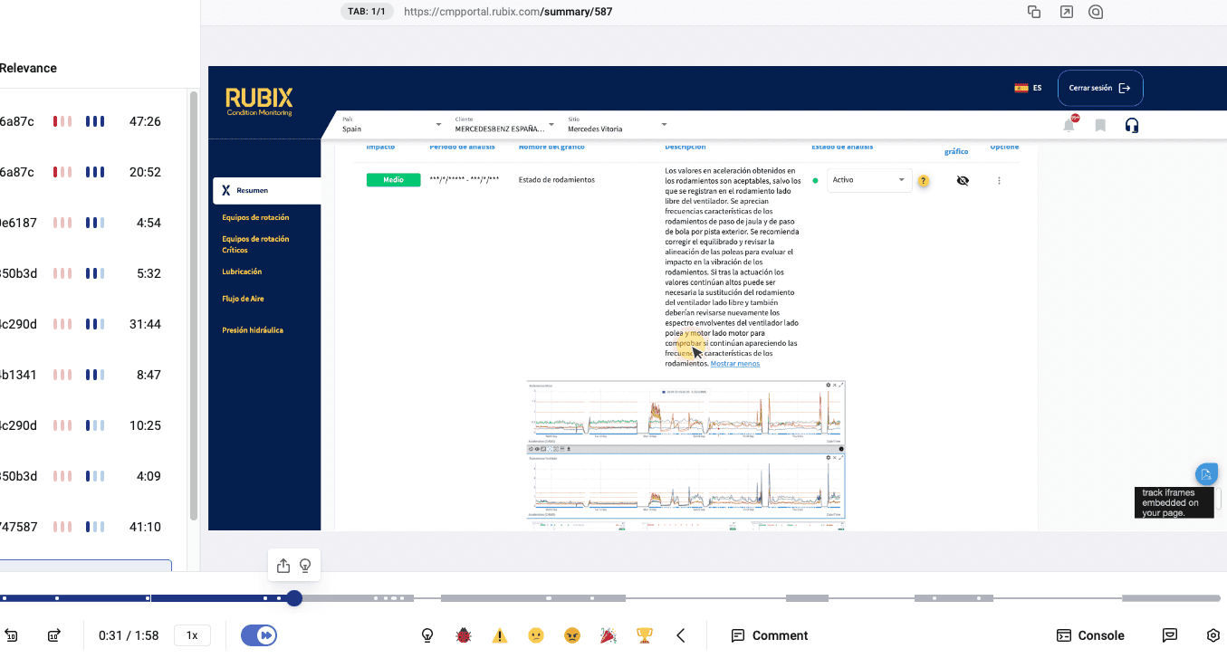Open the País Spain dropdown
This screenshot has width=1227, height=658.
[x=391, y=125]
